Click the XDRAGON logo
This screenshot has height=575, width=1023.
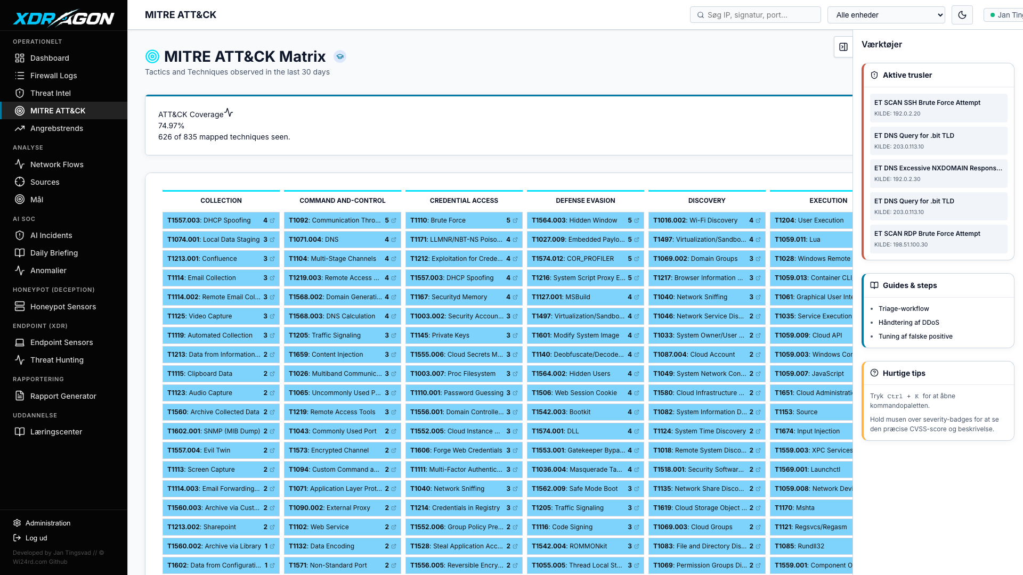pos(63,18)
